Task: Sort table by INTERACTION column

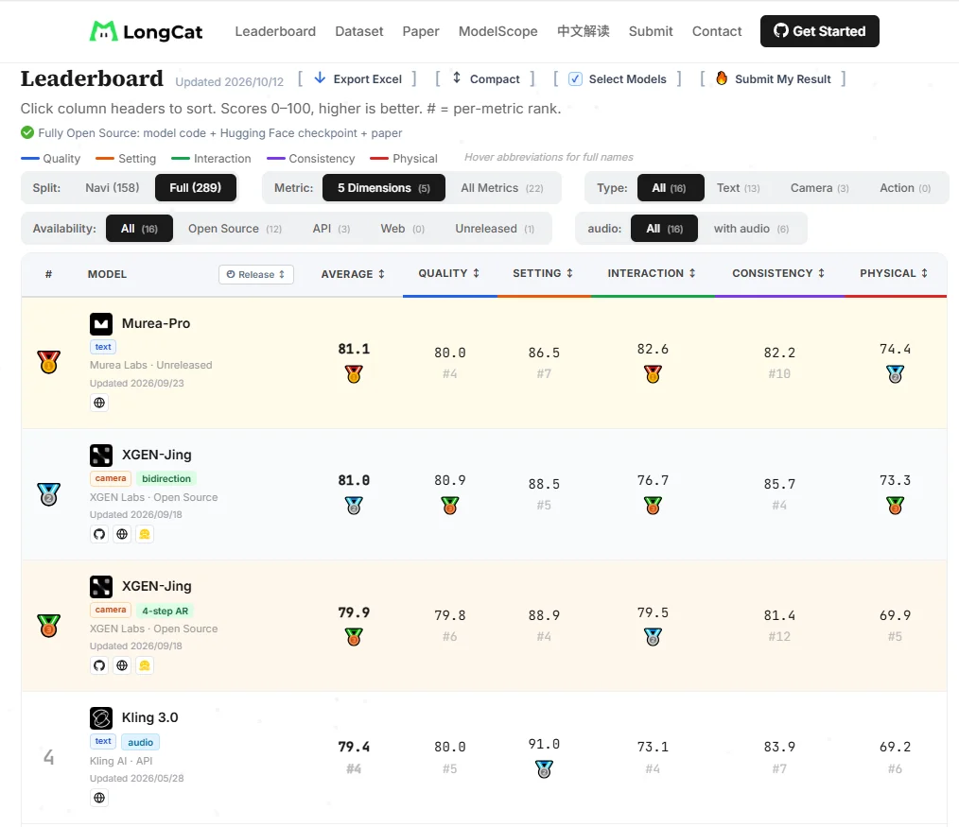Action: (652, 273)
